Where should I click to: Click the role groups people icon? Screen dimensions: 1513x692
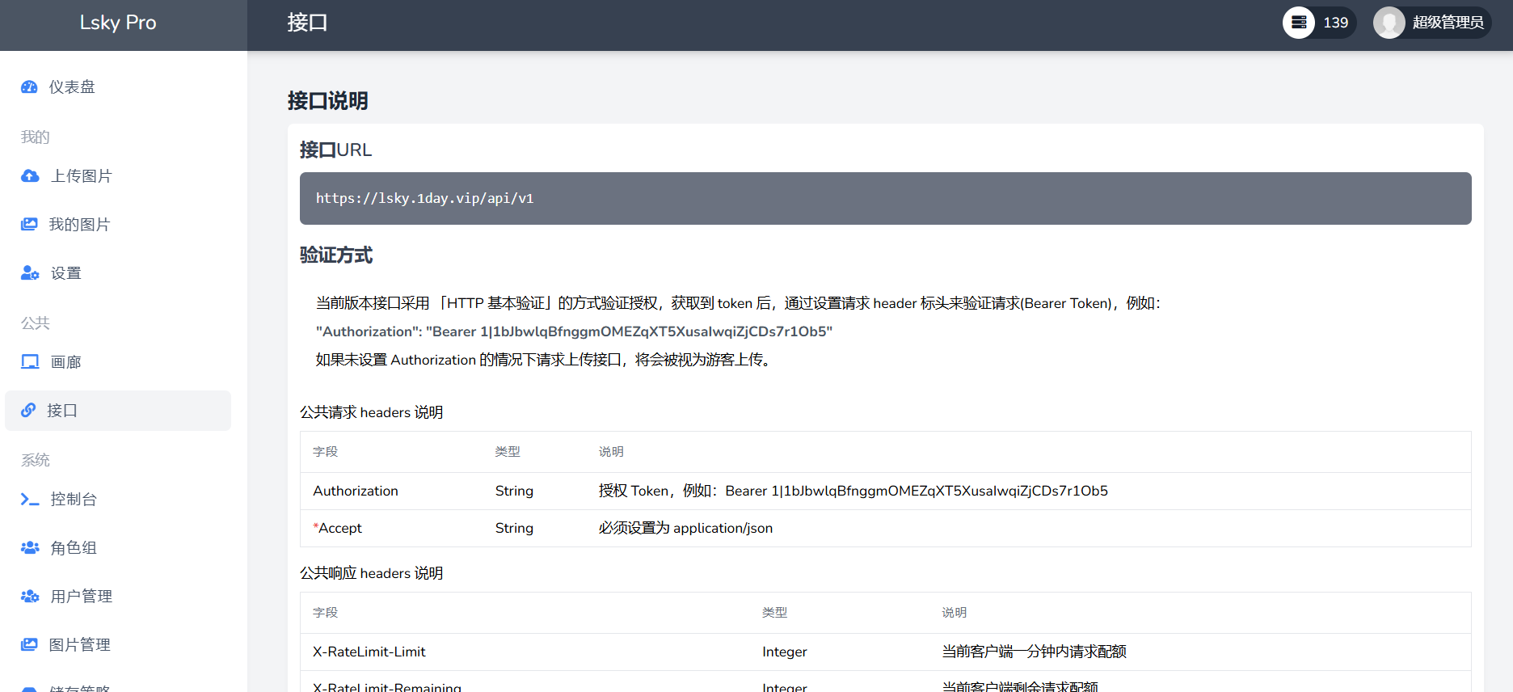30,548
